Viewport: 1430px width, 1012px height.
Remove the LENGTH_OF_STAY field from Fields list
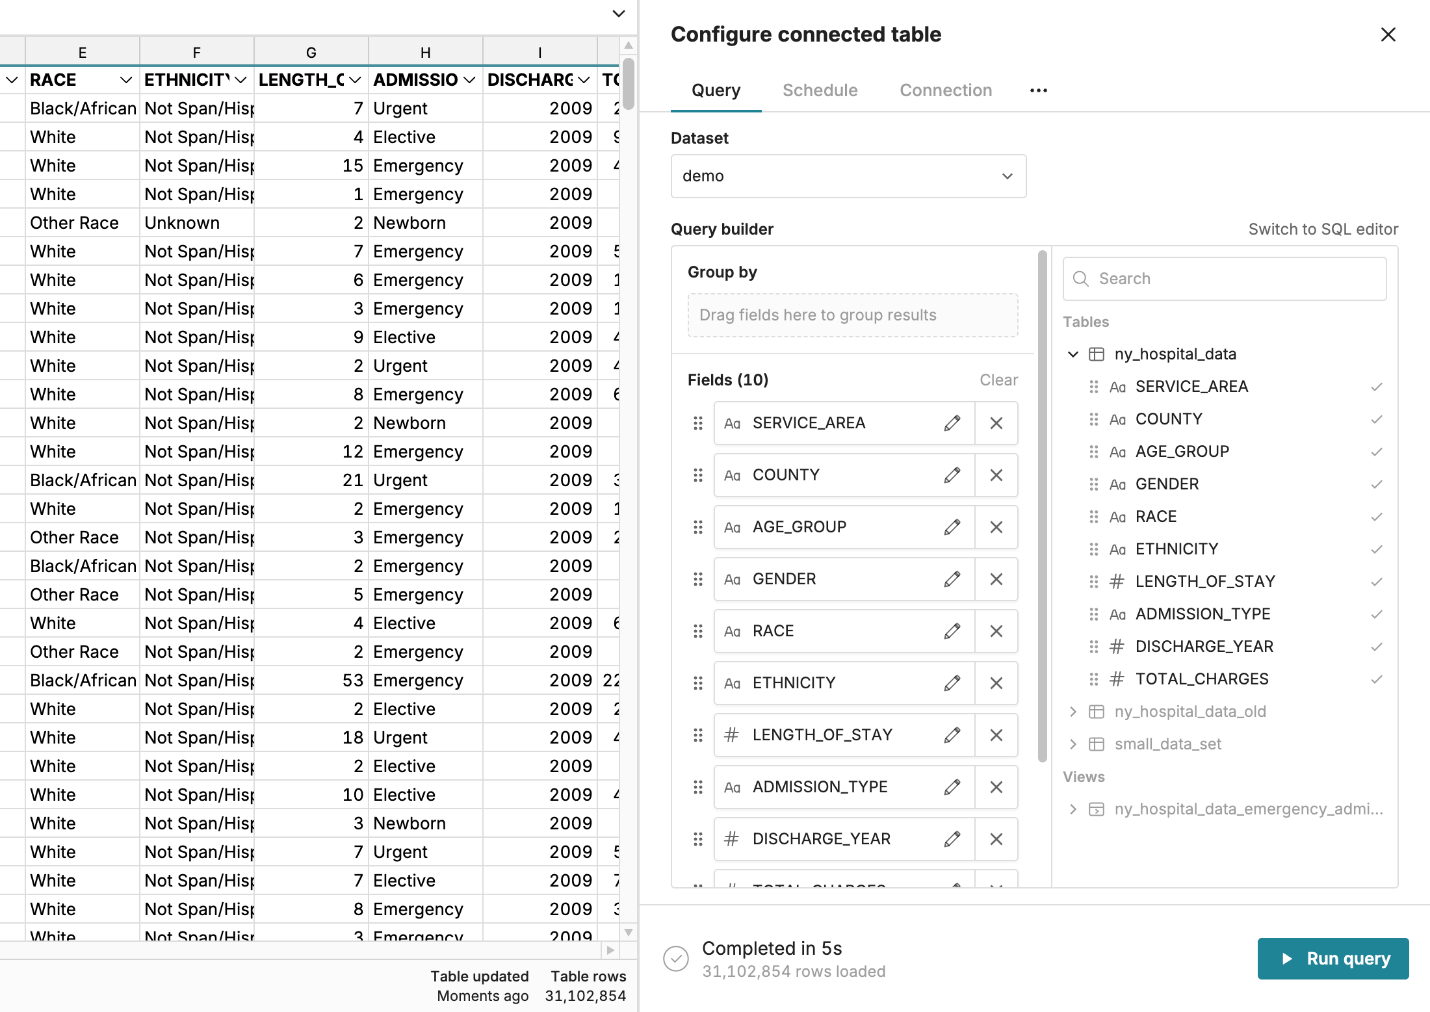pyautogui.click(x=996, y=735)
